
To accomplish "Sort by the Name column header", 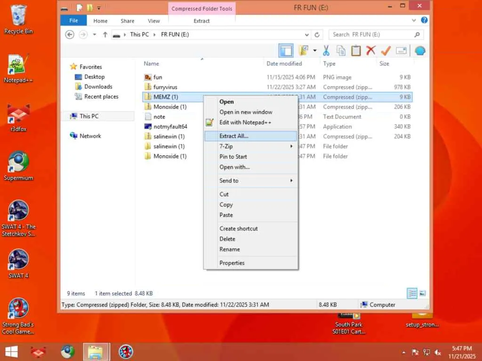I will pos(151,63).
